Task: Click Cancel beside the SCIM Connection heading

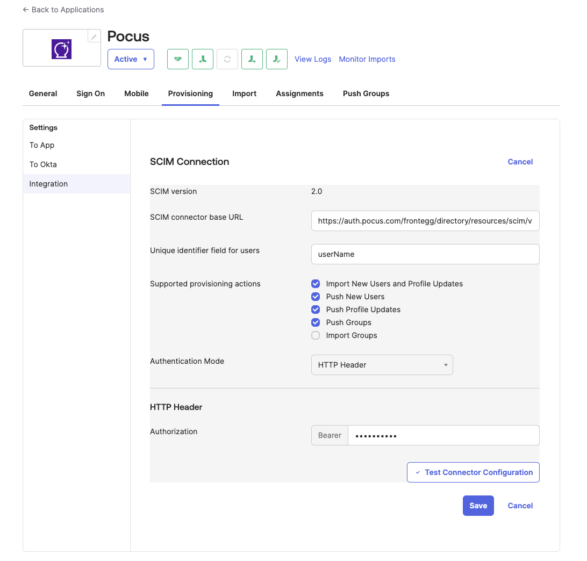Action: 520,162
